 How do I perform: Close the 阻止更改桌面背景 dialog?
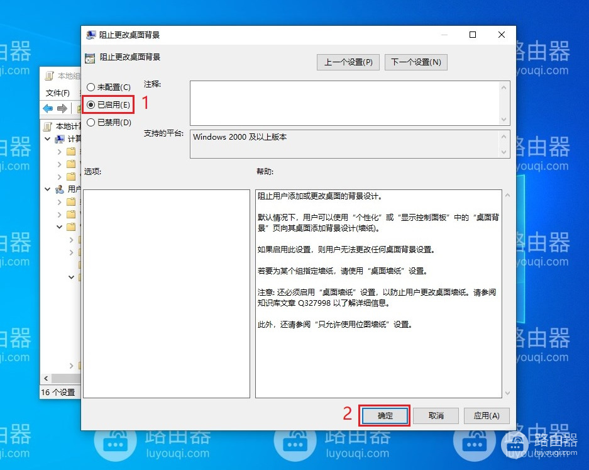click(502, 35)
